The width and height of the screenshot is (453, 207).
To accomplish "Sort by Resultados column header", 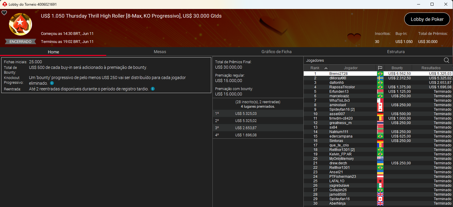I will tap(431, 68).
